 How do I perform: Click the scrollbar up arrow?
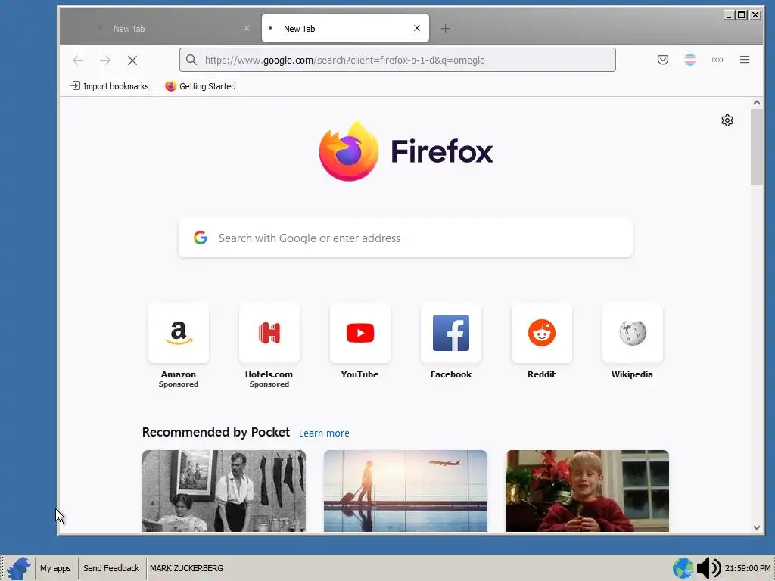(x=757, y=103)
